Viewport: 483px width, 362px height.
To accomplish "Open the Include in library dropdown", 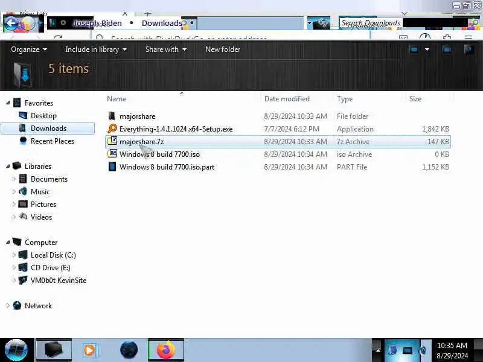I will [96, 49].
